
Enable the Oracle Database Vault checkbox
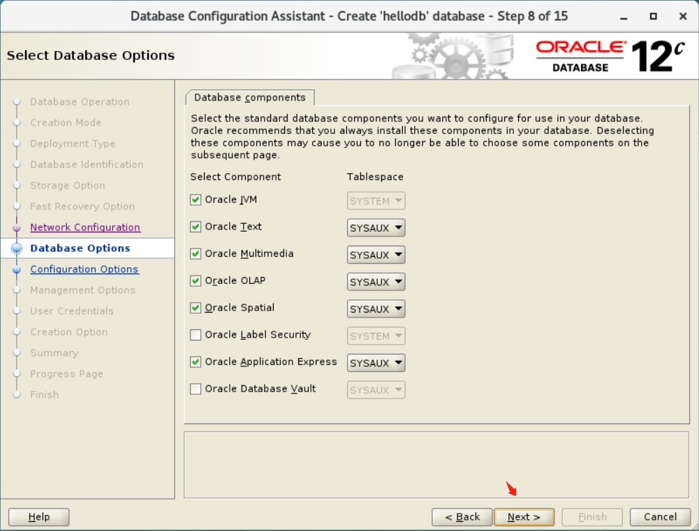click(196, 389)
